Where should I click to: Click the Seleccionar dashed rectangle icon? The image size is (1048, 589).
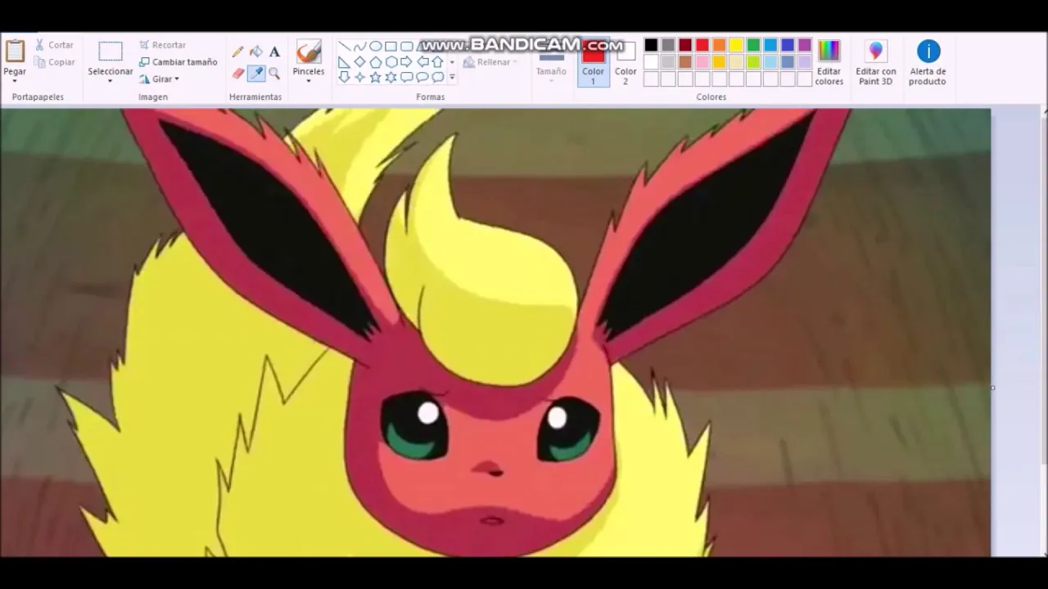pos(111,52)
